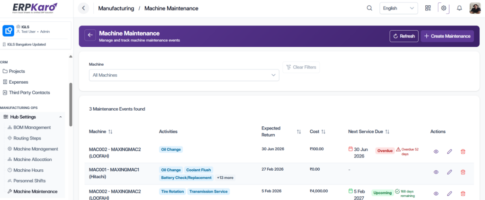Click the MAC001 - MAXINGMAC1 (Hitachi) machine name

(x=115, y=173)
